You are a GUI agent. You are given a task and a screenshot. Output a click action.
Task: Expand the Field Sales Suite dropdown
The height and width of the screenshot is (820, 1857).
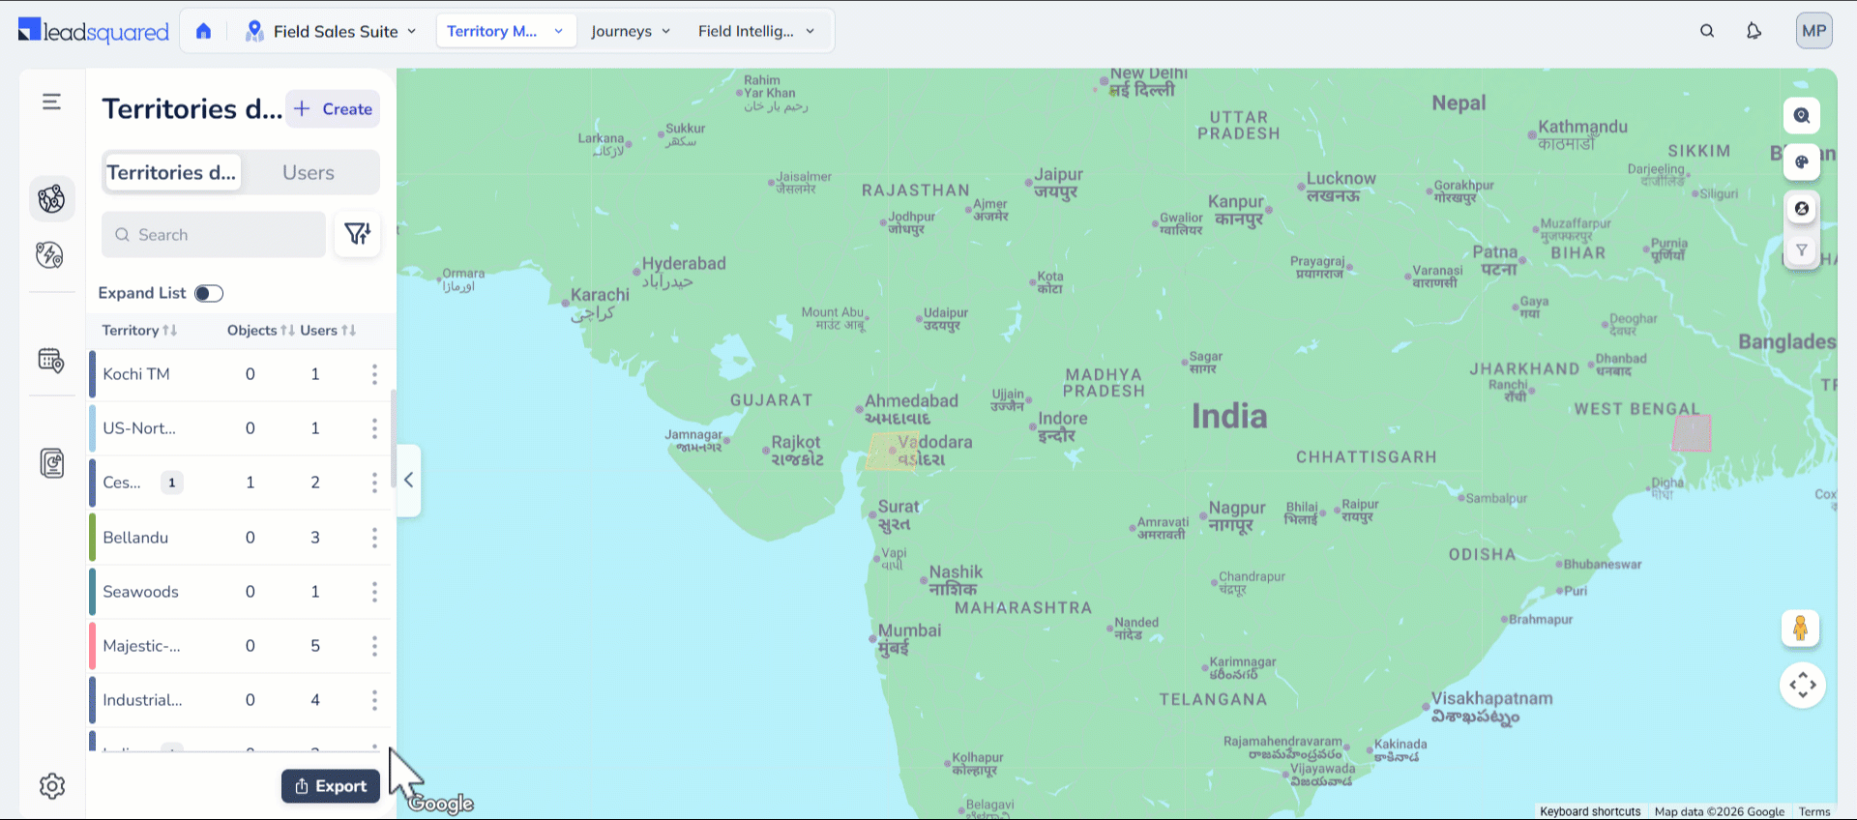click(332, 31)
